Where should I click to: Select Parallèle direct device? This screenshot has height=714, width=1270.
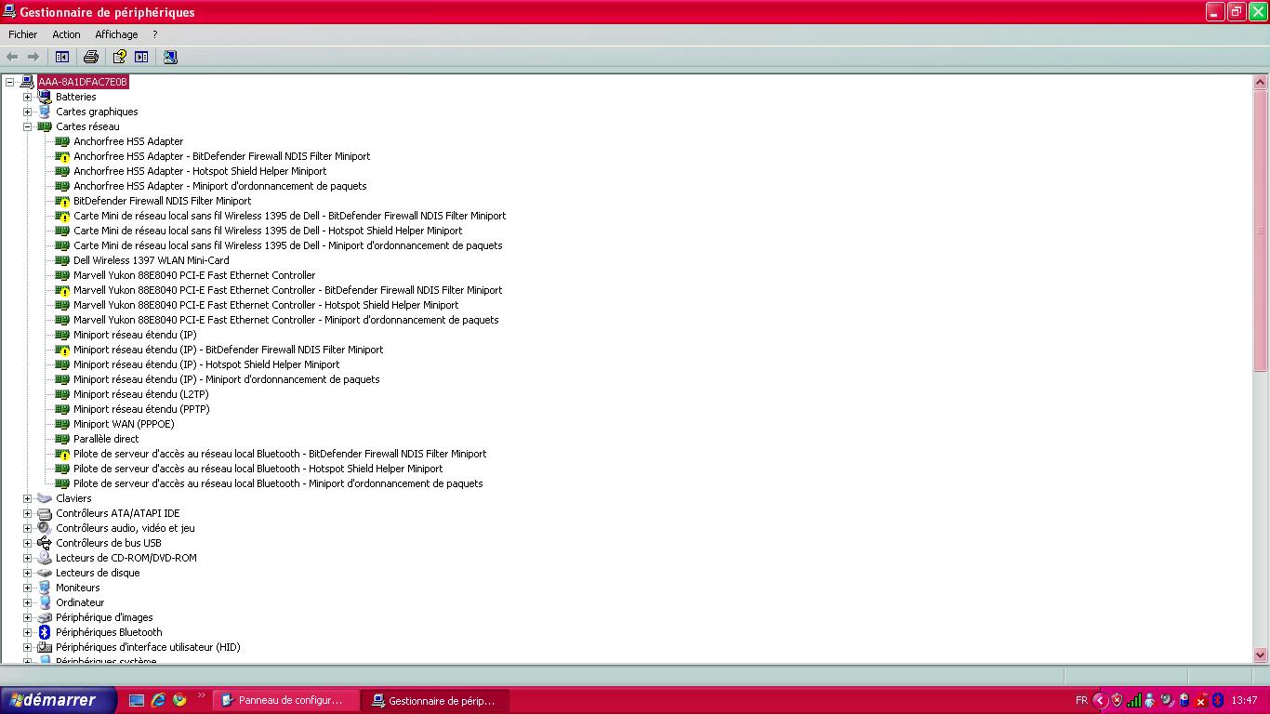[x=106, y=439]
